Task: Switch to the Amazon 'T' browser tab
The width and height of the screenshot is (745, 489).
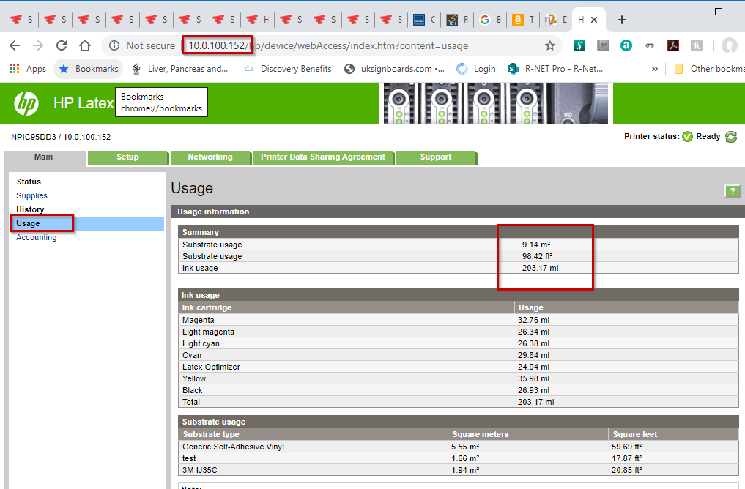Action: click(x=524, y=20)
